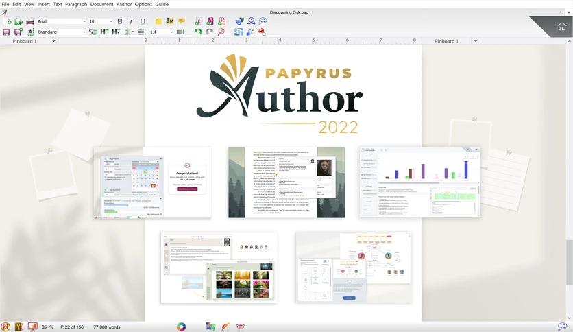This screenshot has width=573, height=332.
Task: Click the colorful circle status icon
Action: (181, 327)
